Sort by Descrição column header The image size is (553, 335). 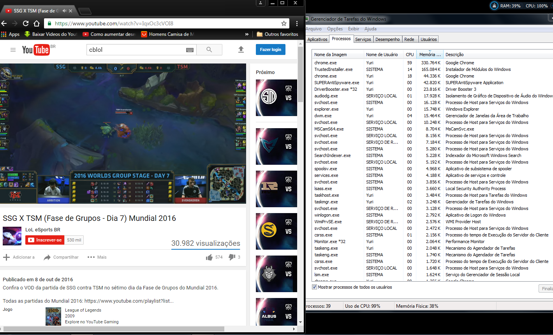click(498, 55)
